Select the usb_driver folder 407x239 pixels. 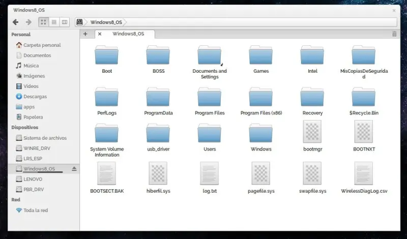tap(158, 138)
